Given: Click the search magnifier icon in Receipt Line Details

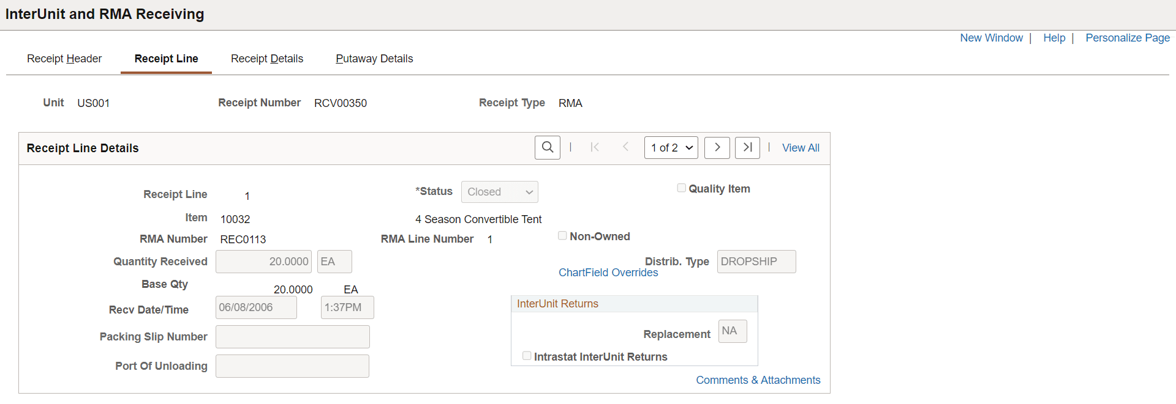Looking at the screenshot, I should coord(547,147).
